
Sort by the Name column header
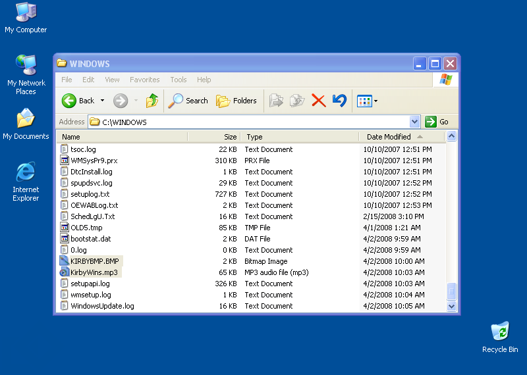122,137
